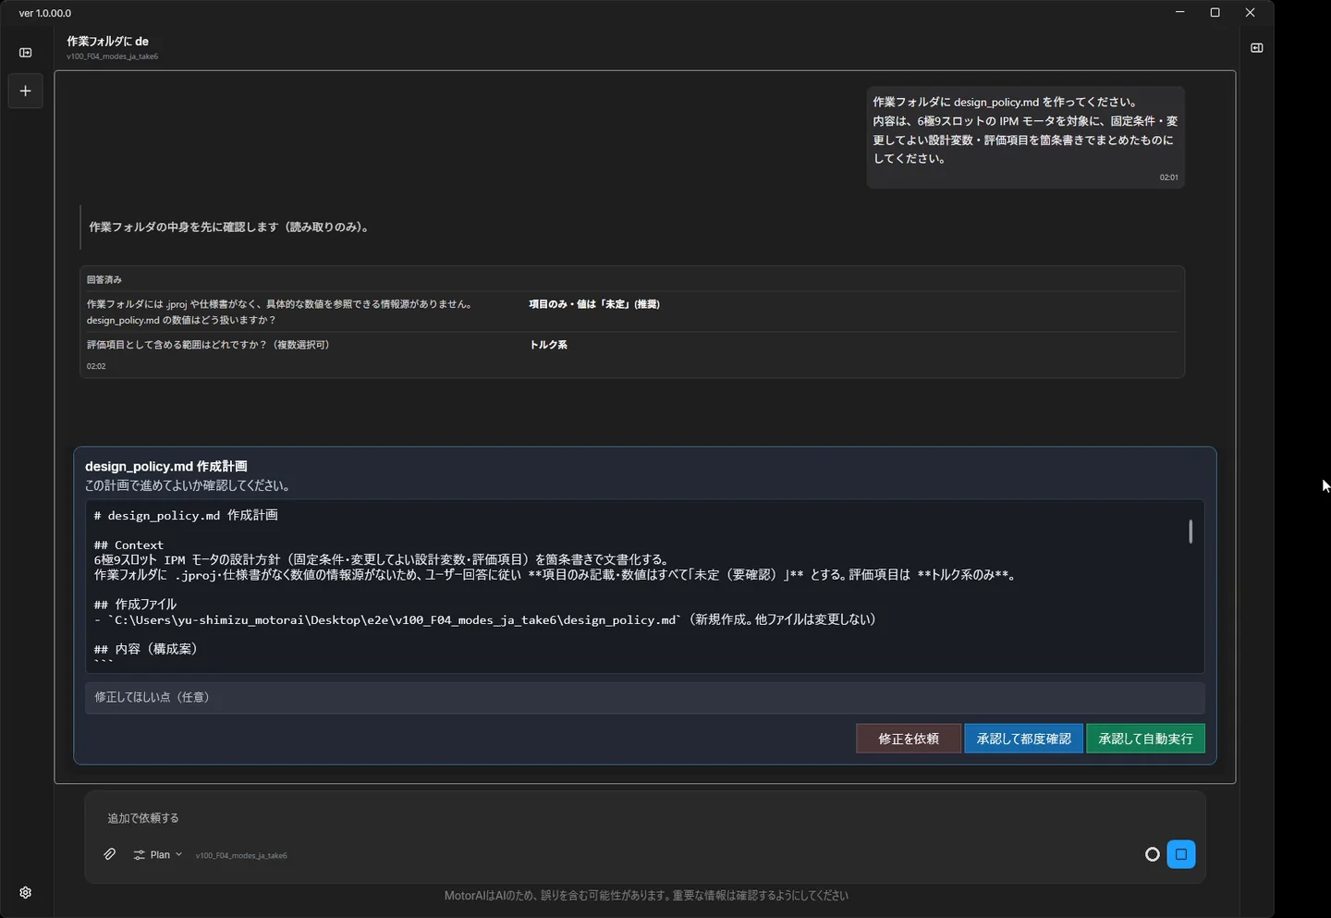
Task: Click the message 作業フォルダの中身を先に確認します
Action: pos(231,227)
